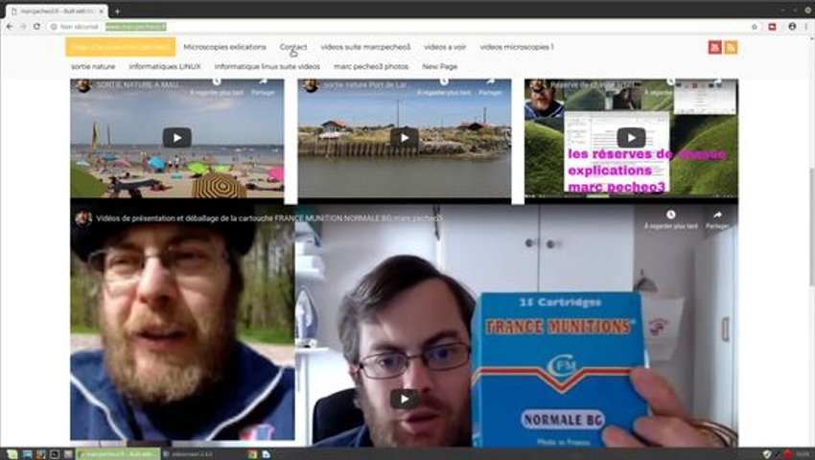Click the Chrome icon in taskbar
This screenshot has width=815, height=460.
pyautogui.click(x=252, y=454)
